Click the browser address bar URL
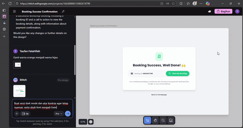The height and width of the screenshot is (128, 243). pos(55,3)
